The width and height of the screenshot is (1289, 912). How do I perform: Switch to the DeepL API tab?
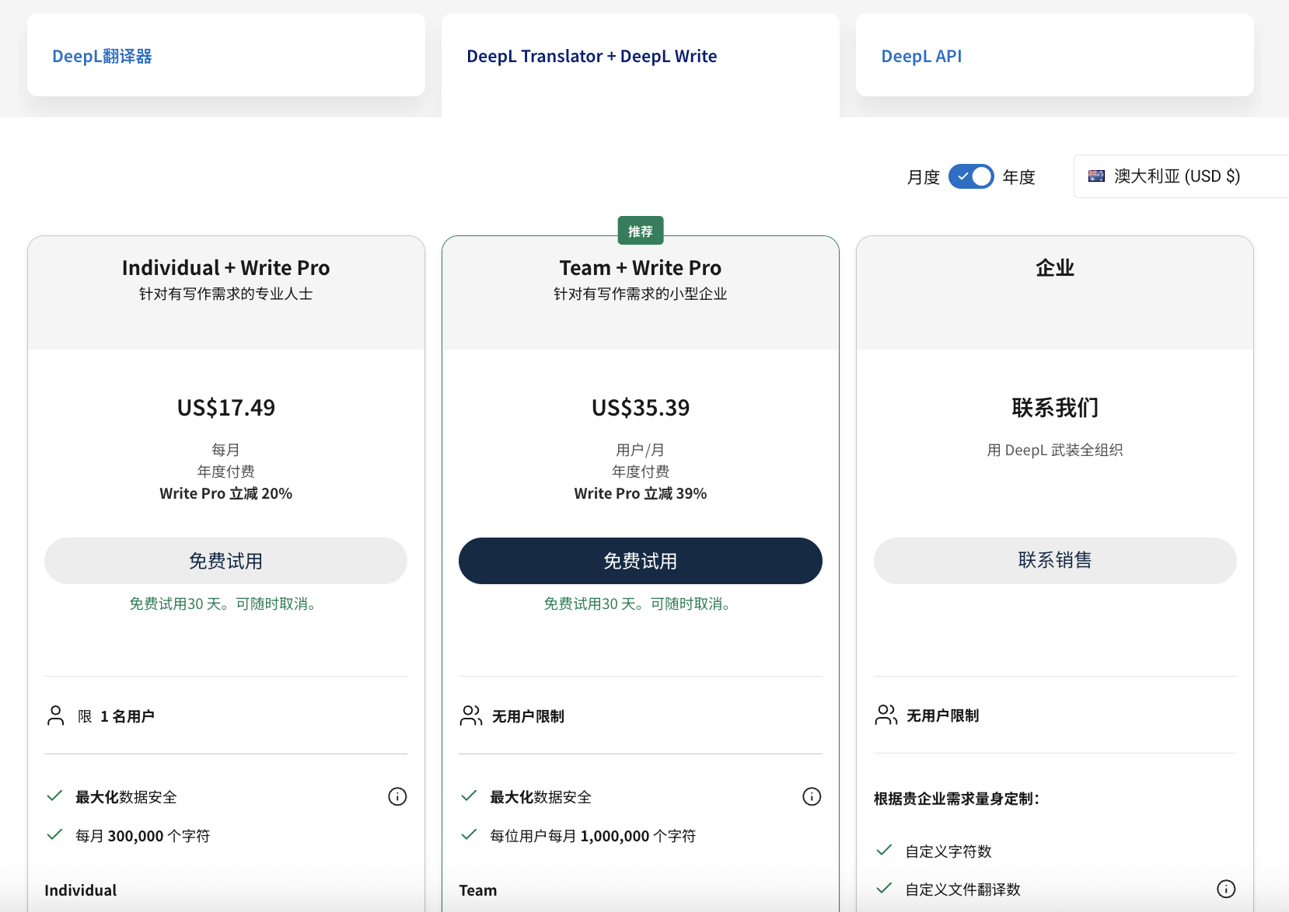1055,55
